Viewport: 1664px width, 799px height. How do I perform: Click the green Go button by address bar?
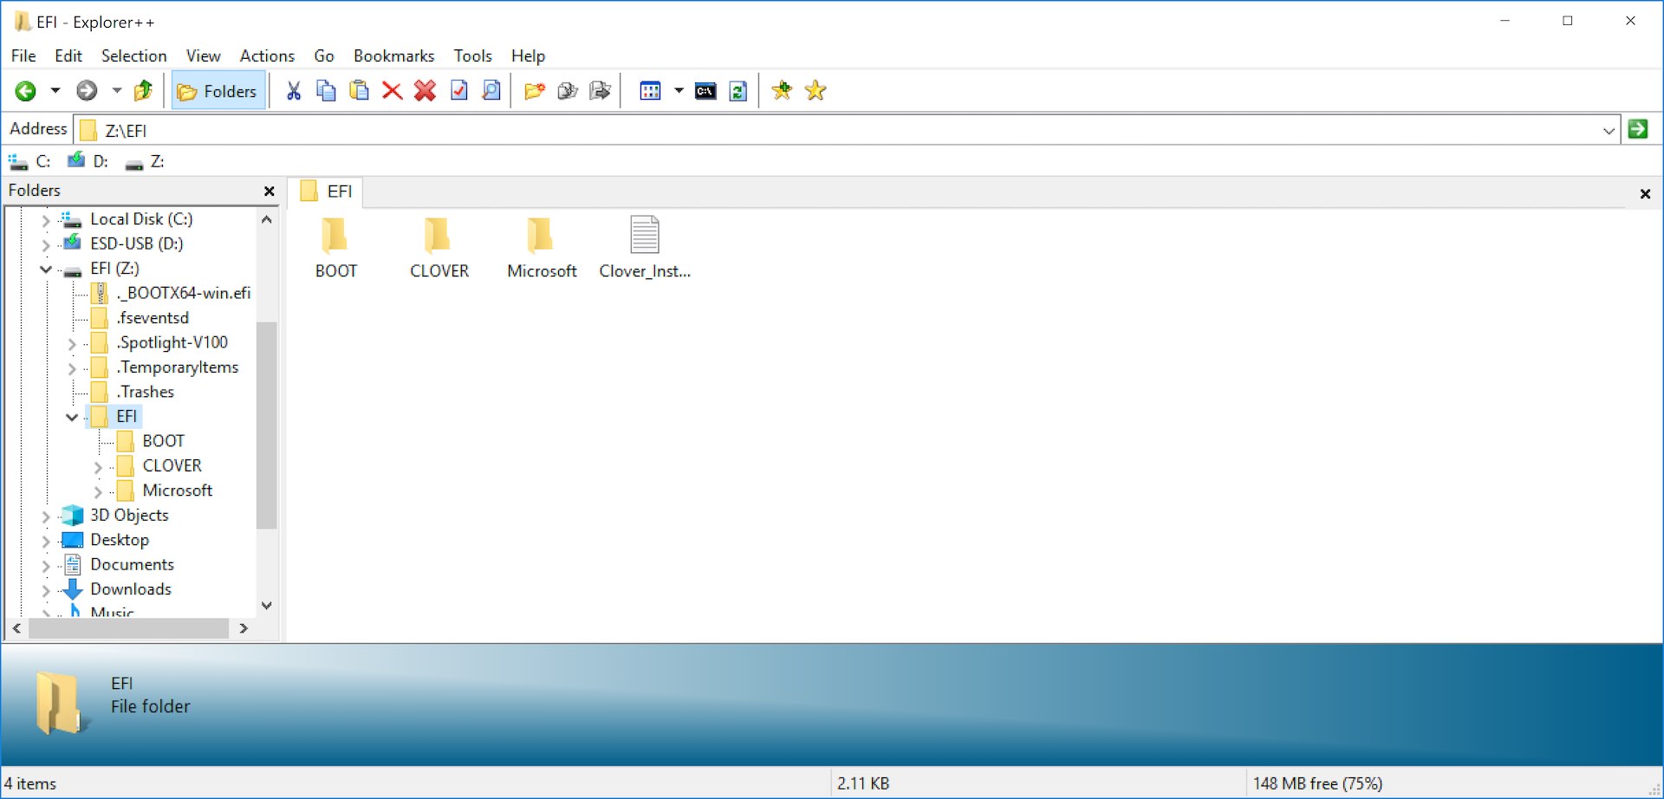tap(1637, 130)
